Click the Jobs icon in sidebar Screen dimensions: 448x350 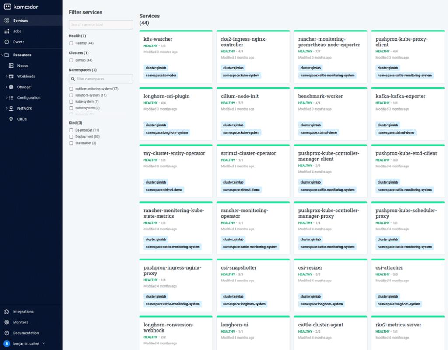[7, 31]
